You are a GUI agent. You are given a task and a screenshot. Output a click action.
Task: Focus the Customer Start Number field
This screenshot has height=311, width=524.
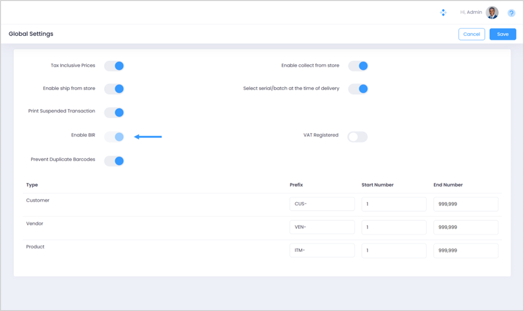pos(394,204)
